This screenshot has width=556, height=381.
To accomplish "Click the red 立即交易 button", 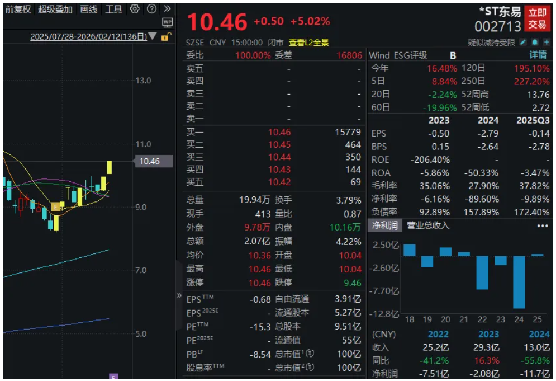I will [538, 18].
